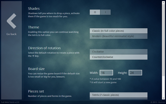Click the scrollbar down arrow
The image size is (166, 104).
tap(163, 98)
